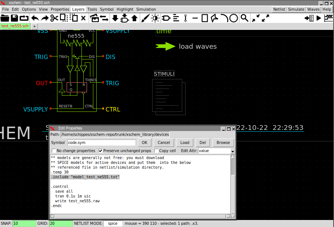
Task: Open the Netlist menu button
Action: 279,9
